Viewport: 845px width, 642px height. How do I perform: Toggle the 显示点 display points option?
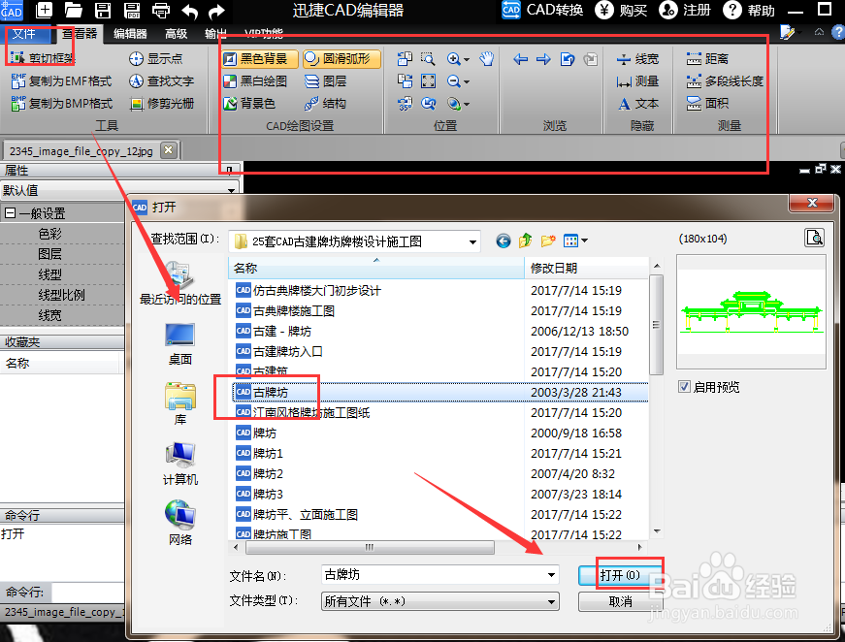152,57
